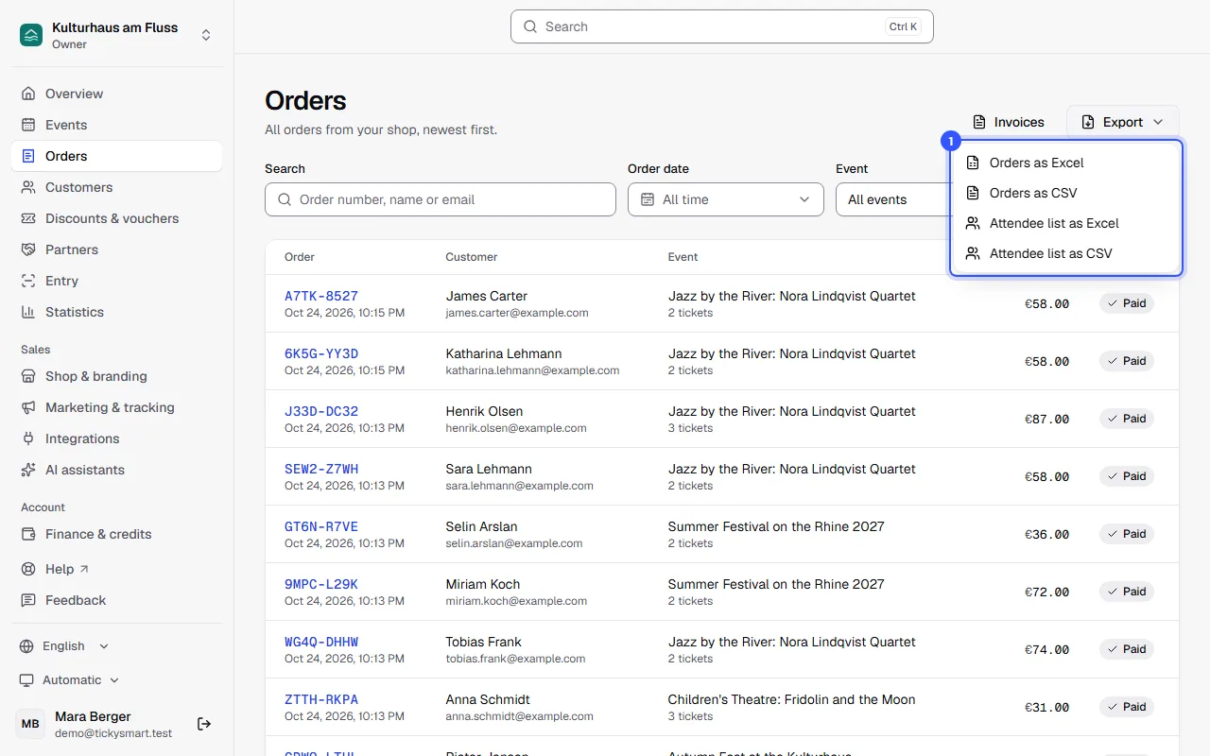Choose Orders as CSV export
Screen dimensions: 1210x756
click(1066, 193)
